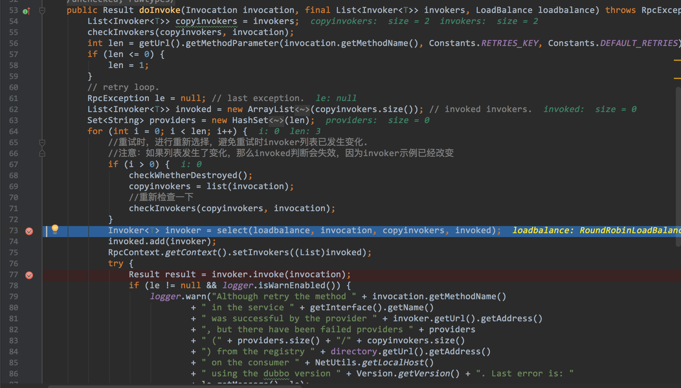
Task: Remove the breakpoint on line 73
Action: [x=29, y=231]
